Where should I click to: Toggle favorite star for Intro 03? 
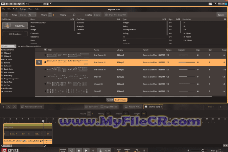point(45,77)
